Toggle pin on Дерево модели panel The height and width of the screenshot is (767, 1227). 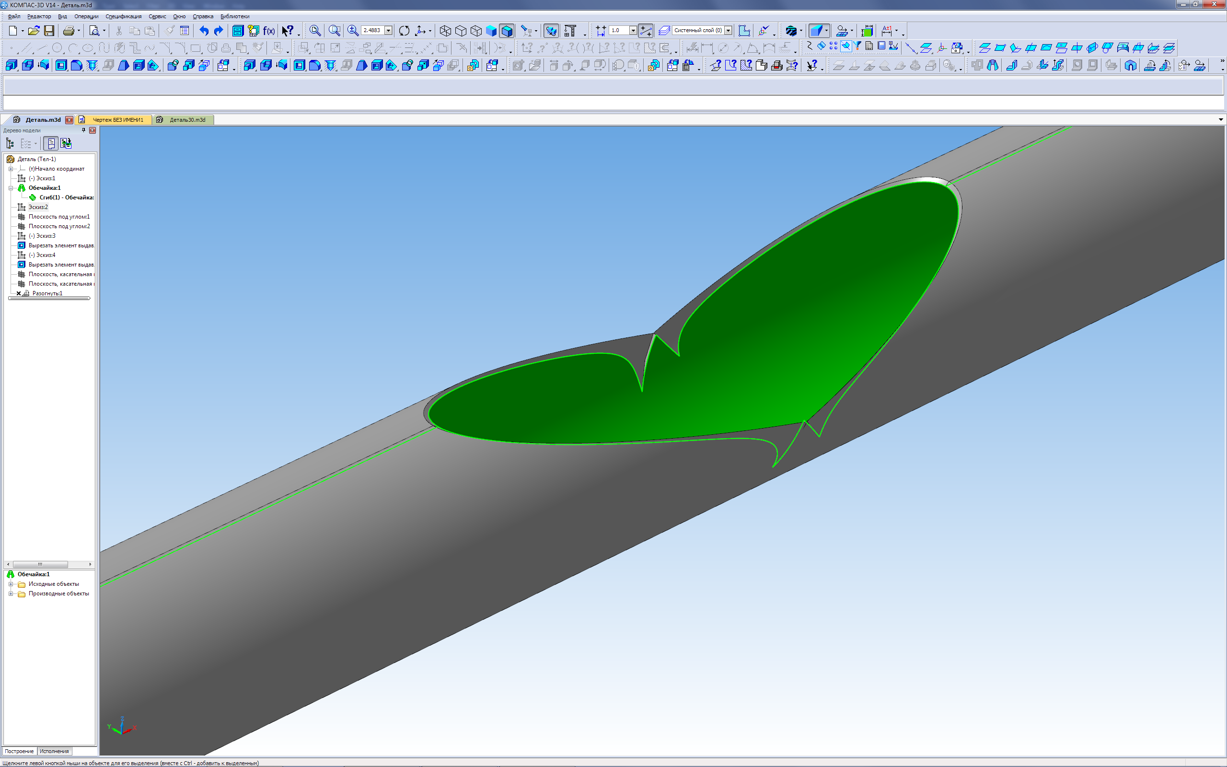pyautogui.click(x=84, y=130)
